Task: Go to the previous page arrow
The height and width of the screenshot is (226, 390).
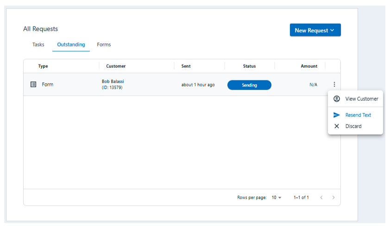Action: [321, 198]
